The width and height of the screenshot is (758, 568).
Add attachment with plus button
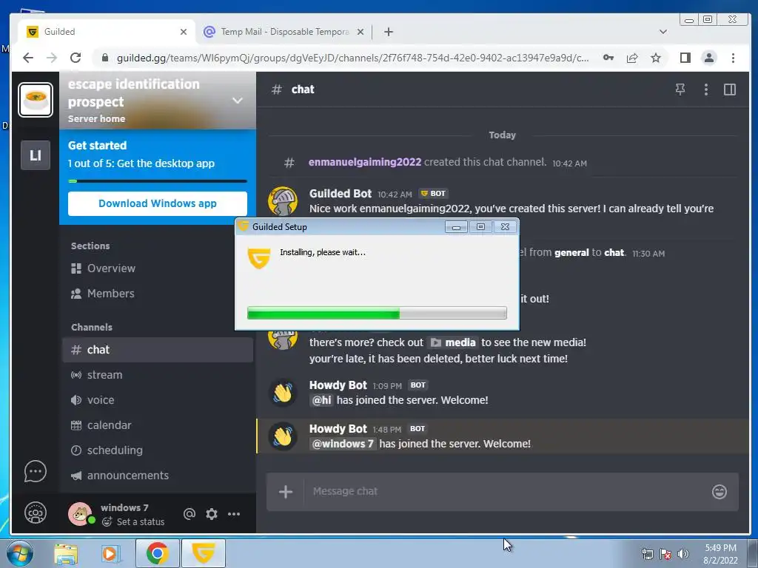(285, 492)
